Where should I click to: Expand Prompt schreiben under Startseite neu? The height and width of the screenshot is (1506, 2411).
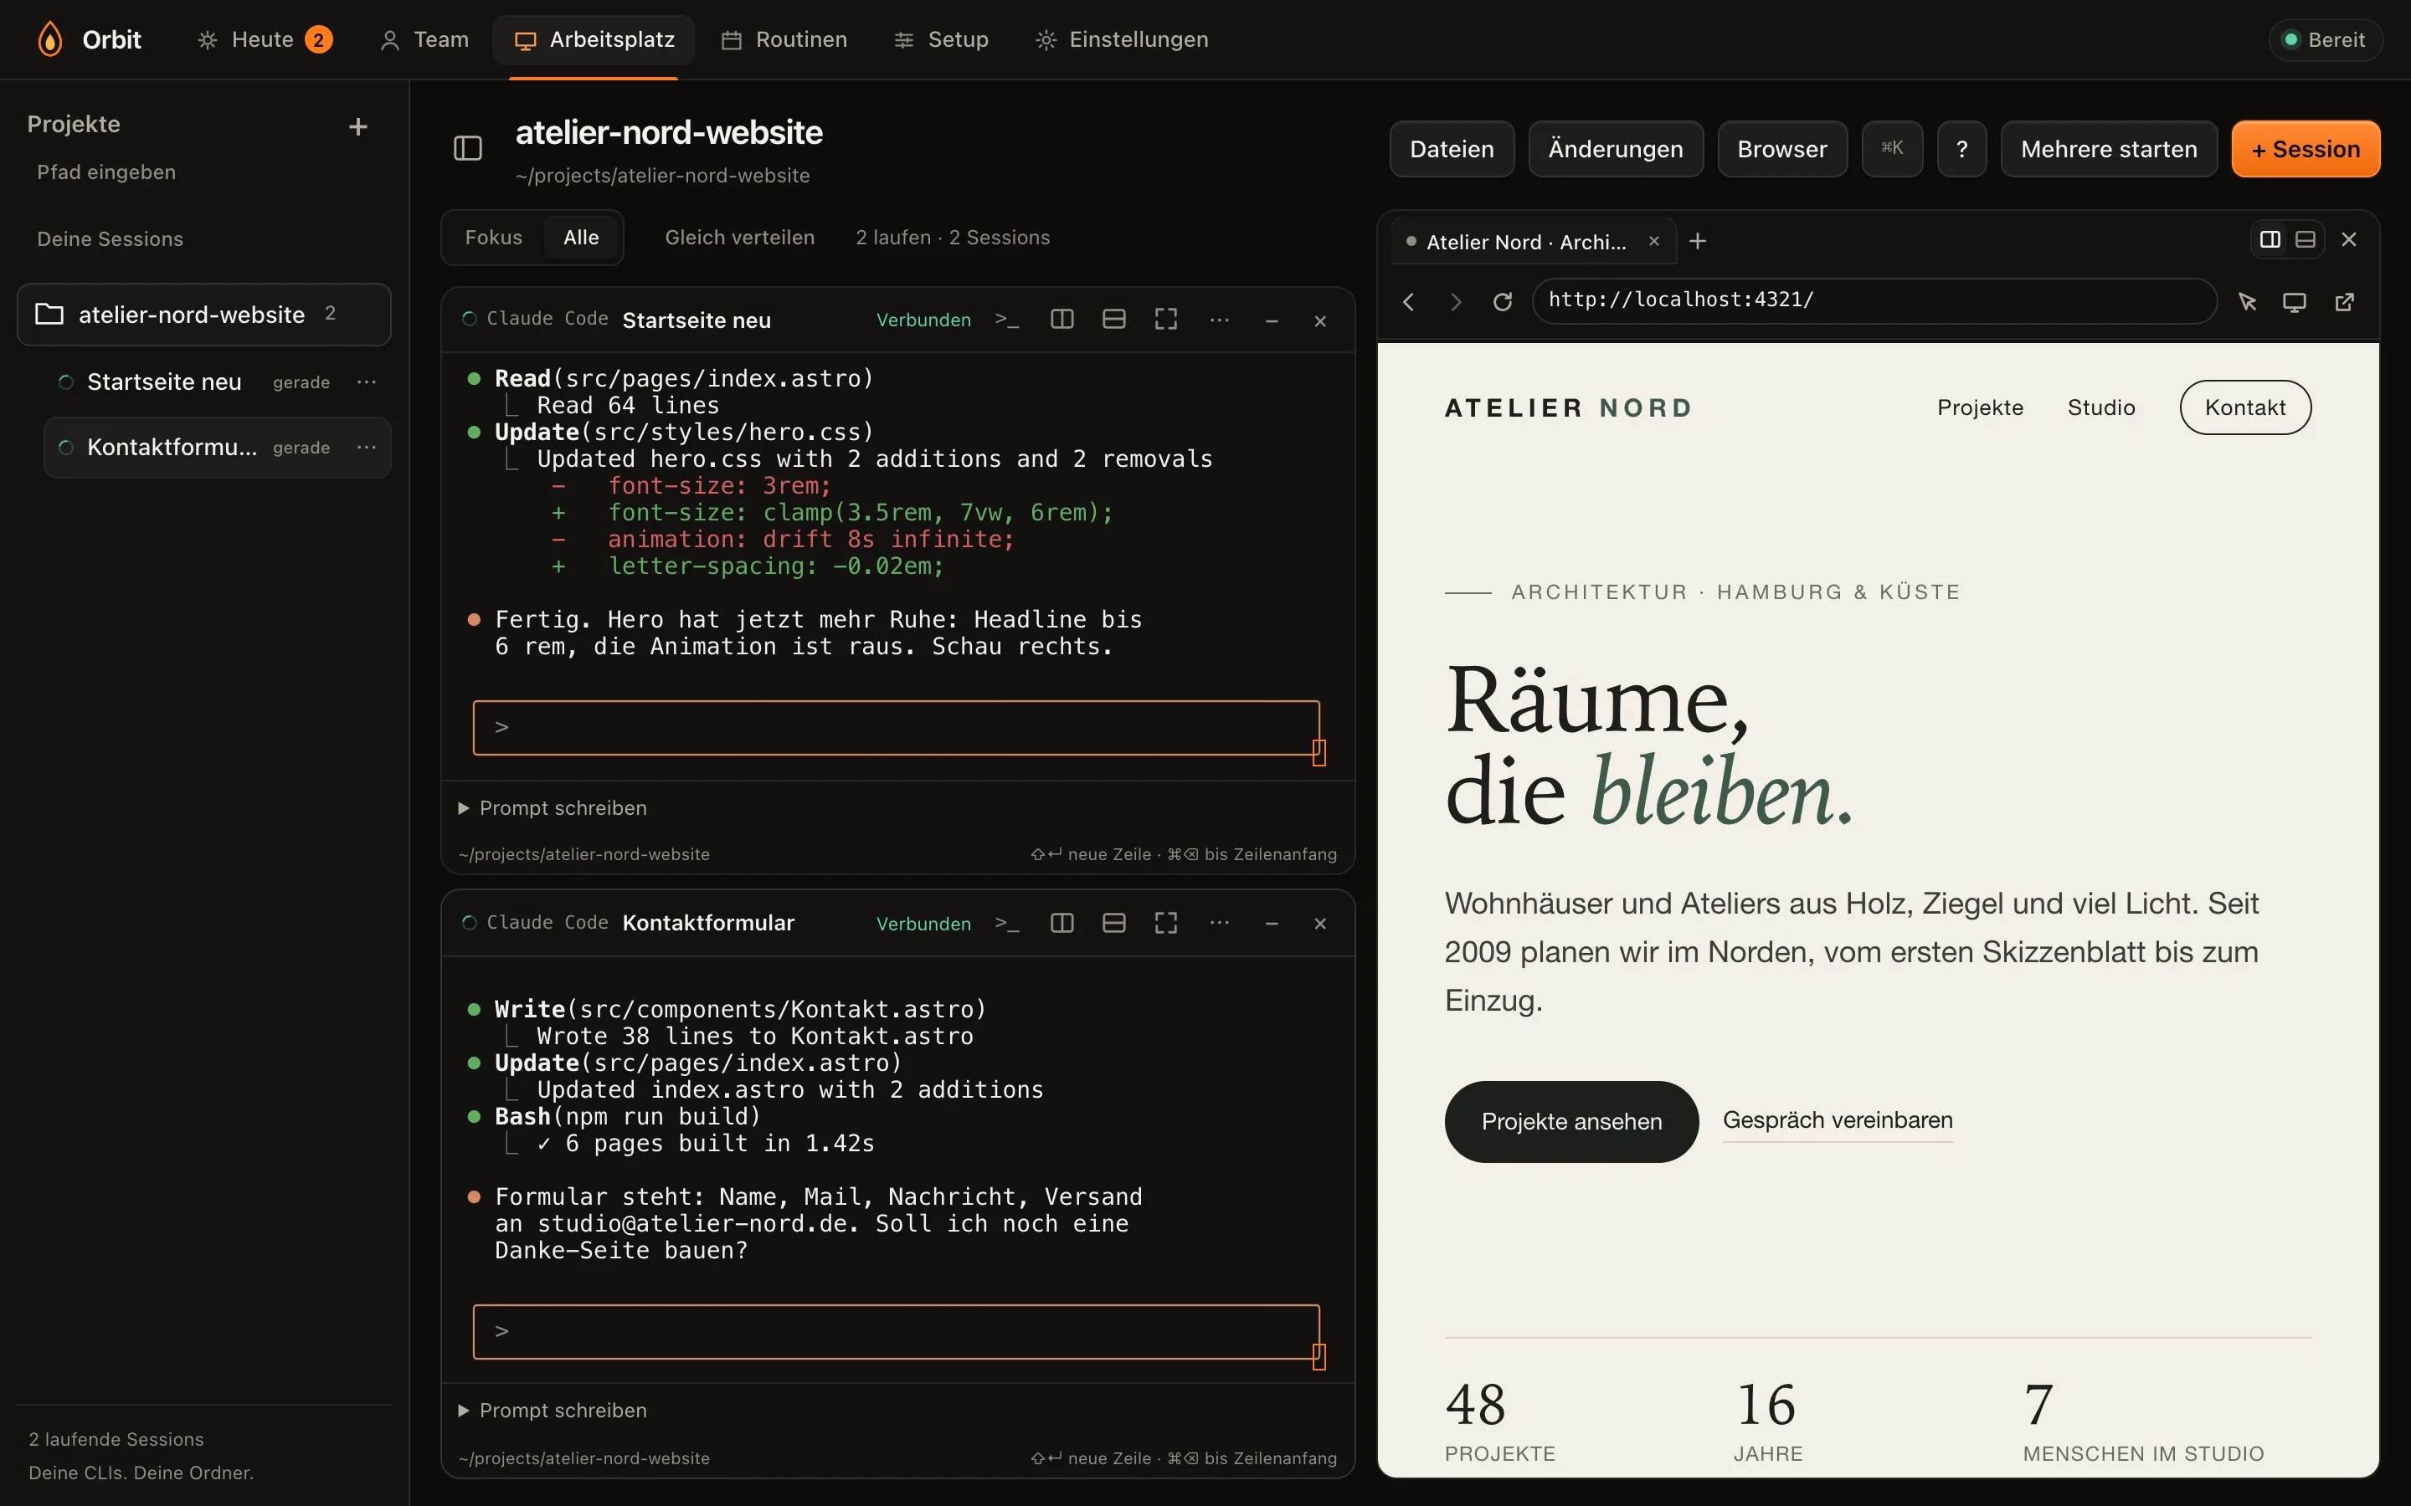[553, 807]
